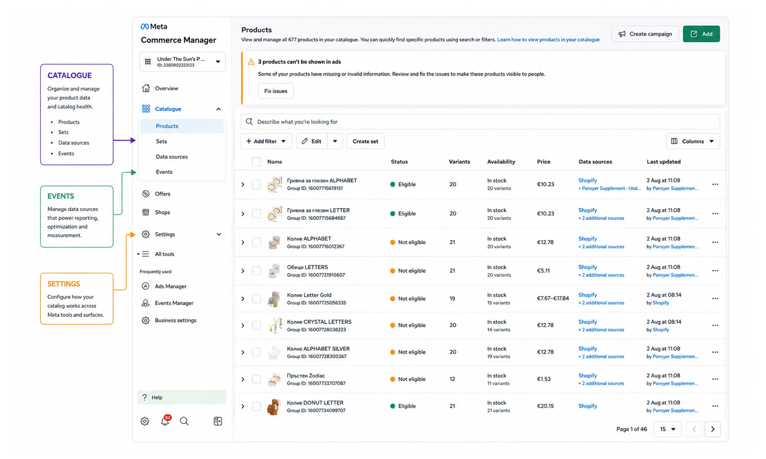Toggle the sidebar collapse panel icon
The image size is (766, 459).
(x=218, y=421)
